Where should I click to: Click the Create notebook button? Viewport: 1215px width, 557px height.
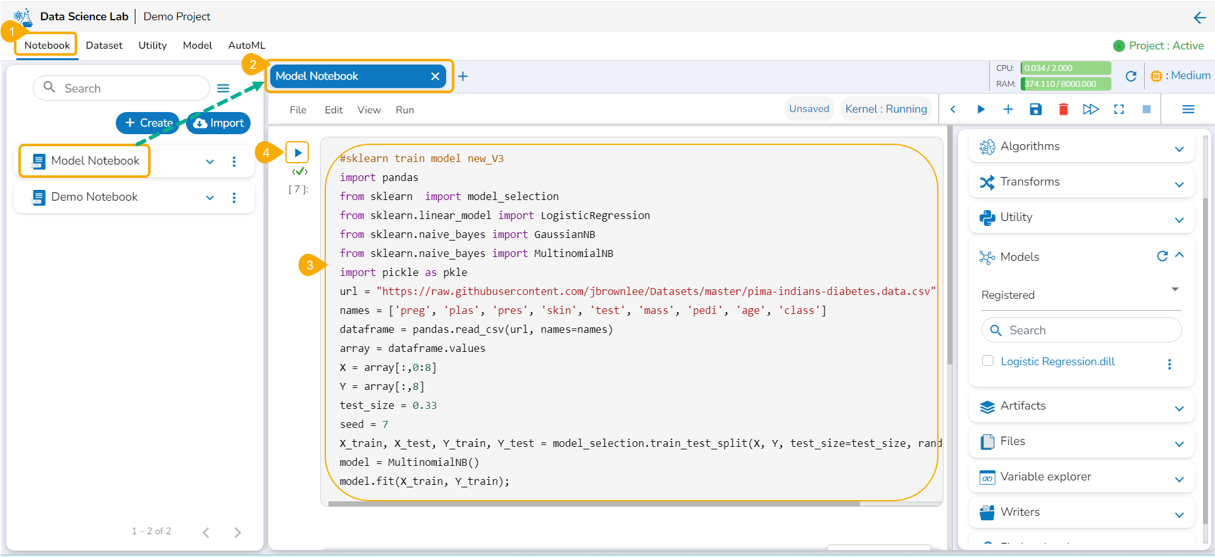tap(148, 123)
